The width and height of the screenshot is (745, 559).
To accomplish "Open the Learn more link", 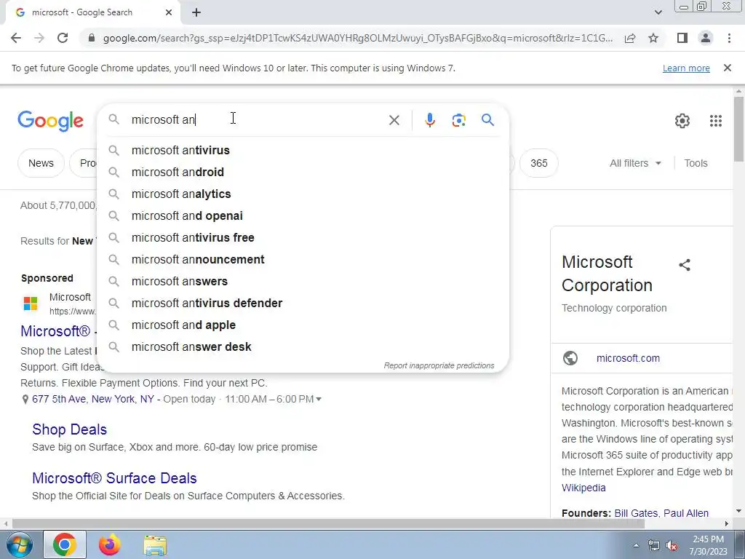I will tap(686, 68).
